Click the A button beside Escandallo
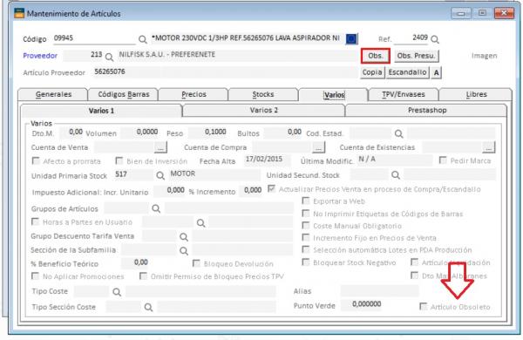Image resolution: width=523 pixels, height=340 pixels. [x=437, y=72]
